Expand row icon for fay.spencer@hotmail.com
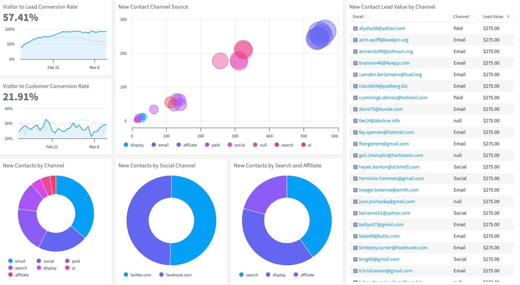 (x=355, y=132)
